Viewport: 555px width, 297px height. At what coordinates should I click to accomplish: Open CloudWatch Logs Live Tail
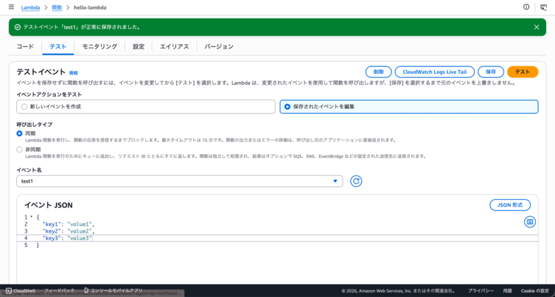[x=435, y=72]
